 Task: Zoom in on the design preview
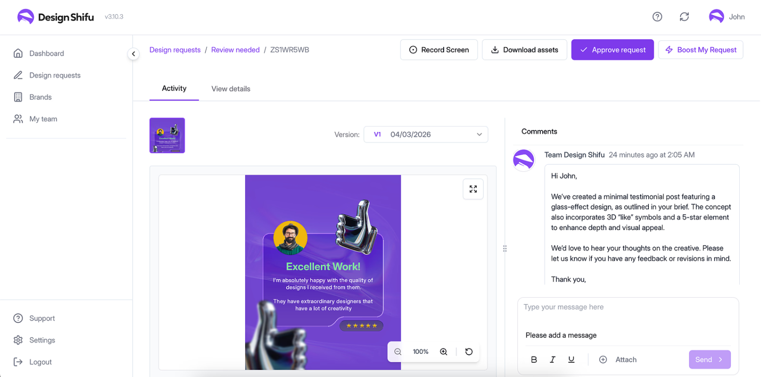pos(443,351)
